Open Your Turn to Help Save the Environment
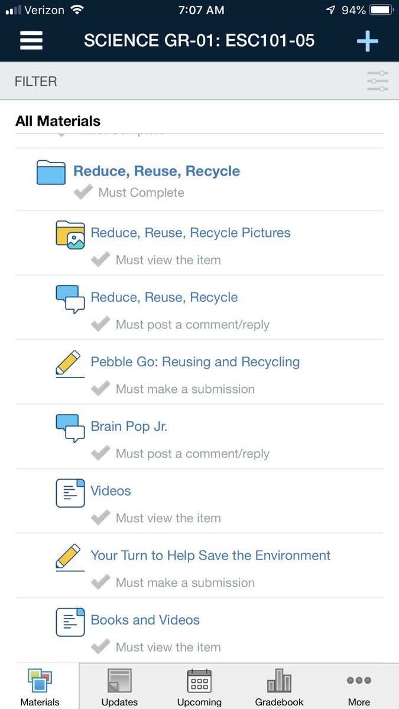This screenshot has height=709, width=399. tap(210, 555)
